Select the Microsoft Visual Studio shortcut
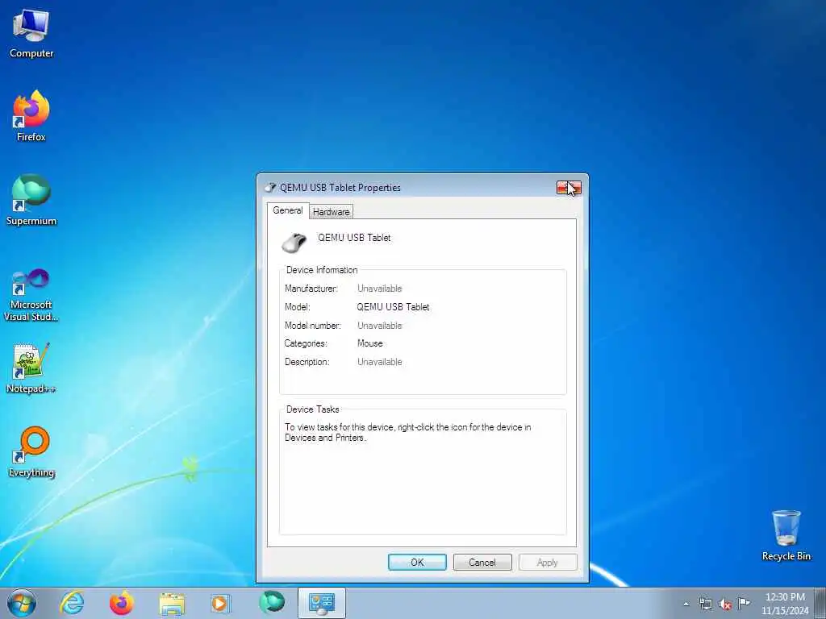 pos(31,295)
